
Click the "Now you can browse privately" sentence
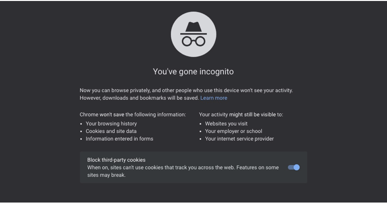click(x=186, y=90)
